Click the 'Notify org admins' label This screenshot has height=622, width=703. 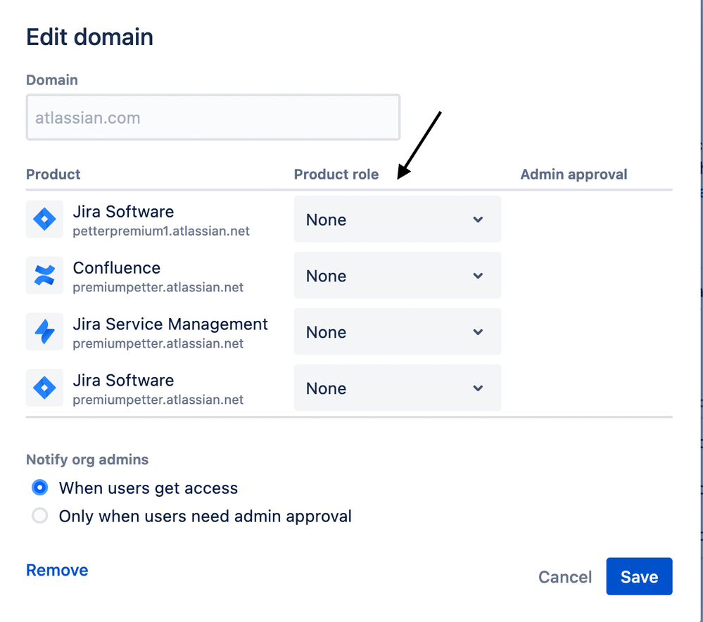pyautogui.click(x=87, y=459)
